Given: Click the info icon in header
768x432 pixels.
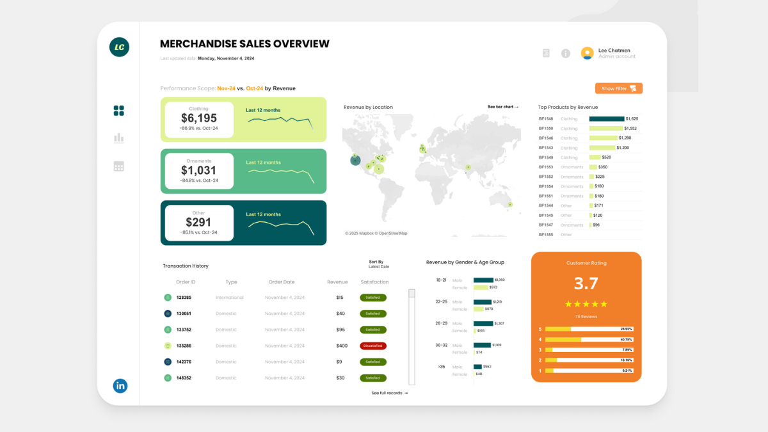Looking at the screenshot, I should click(x=566, y=53).
